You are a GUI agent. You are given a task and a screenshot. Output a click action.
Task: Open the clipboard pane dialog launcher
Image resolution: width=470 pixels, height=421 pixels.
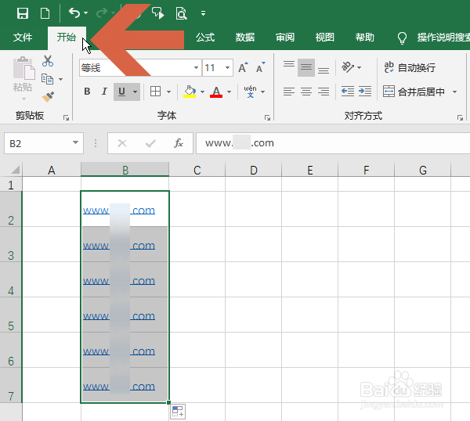(66, 118)
